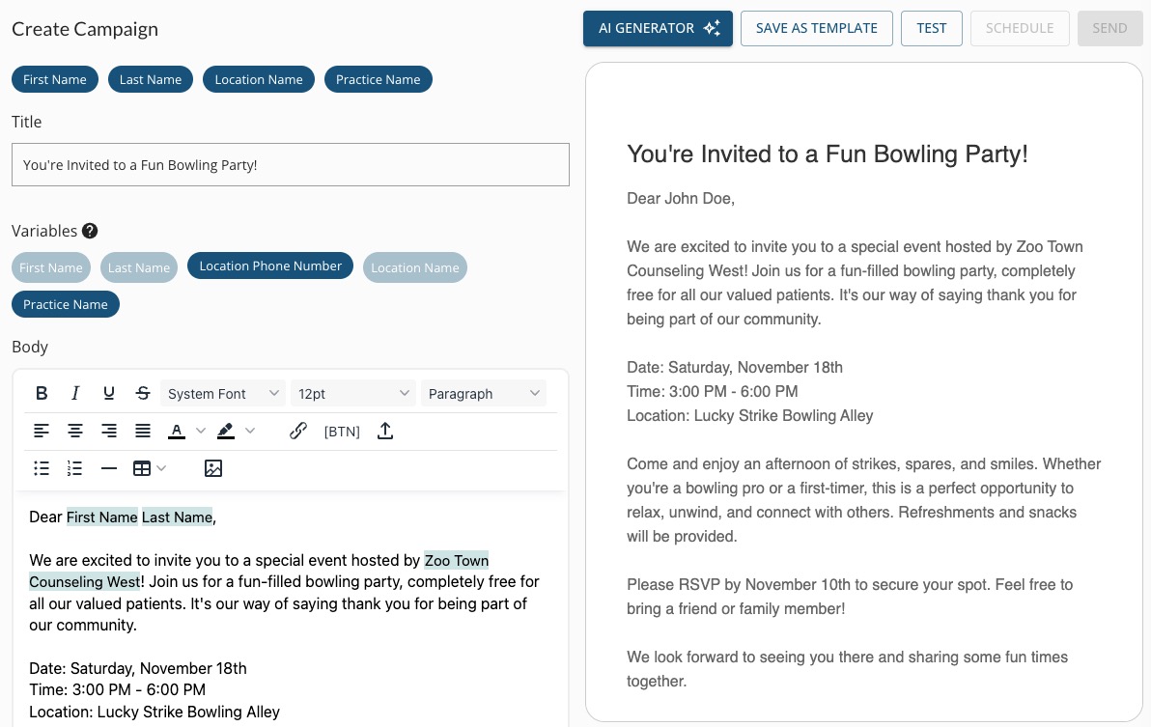
Task: Click into the campaign Title field
Action: 290,165
